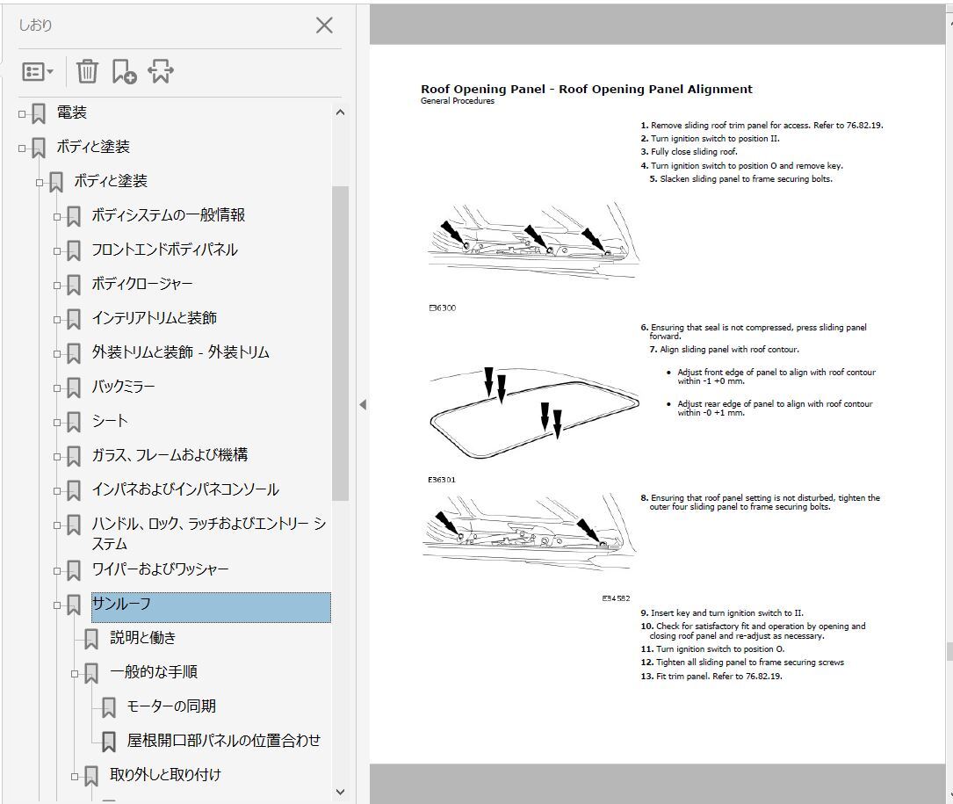Click the 'Fit trim panel. Refer to 76.82.19.' step
953x804 pixels.
(x=711, y=677)
